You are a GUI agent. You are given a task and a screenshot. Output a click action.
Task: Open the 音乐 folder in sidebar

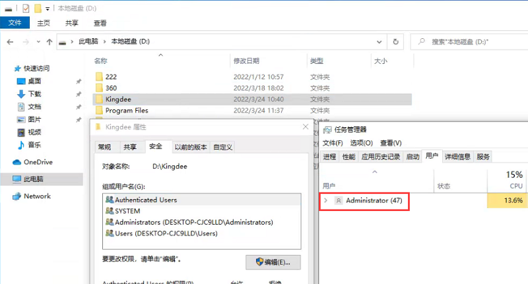point(34,144)
